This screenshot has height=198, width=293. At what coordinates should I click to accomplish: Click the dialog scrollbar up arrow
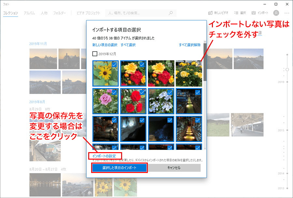205,42
